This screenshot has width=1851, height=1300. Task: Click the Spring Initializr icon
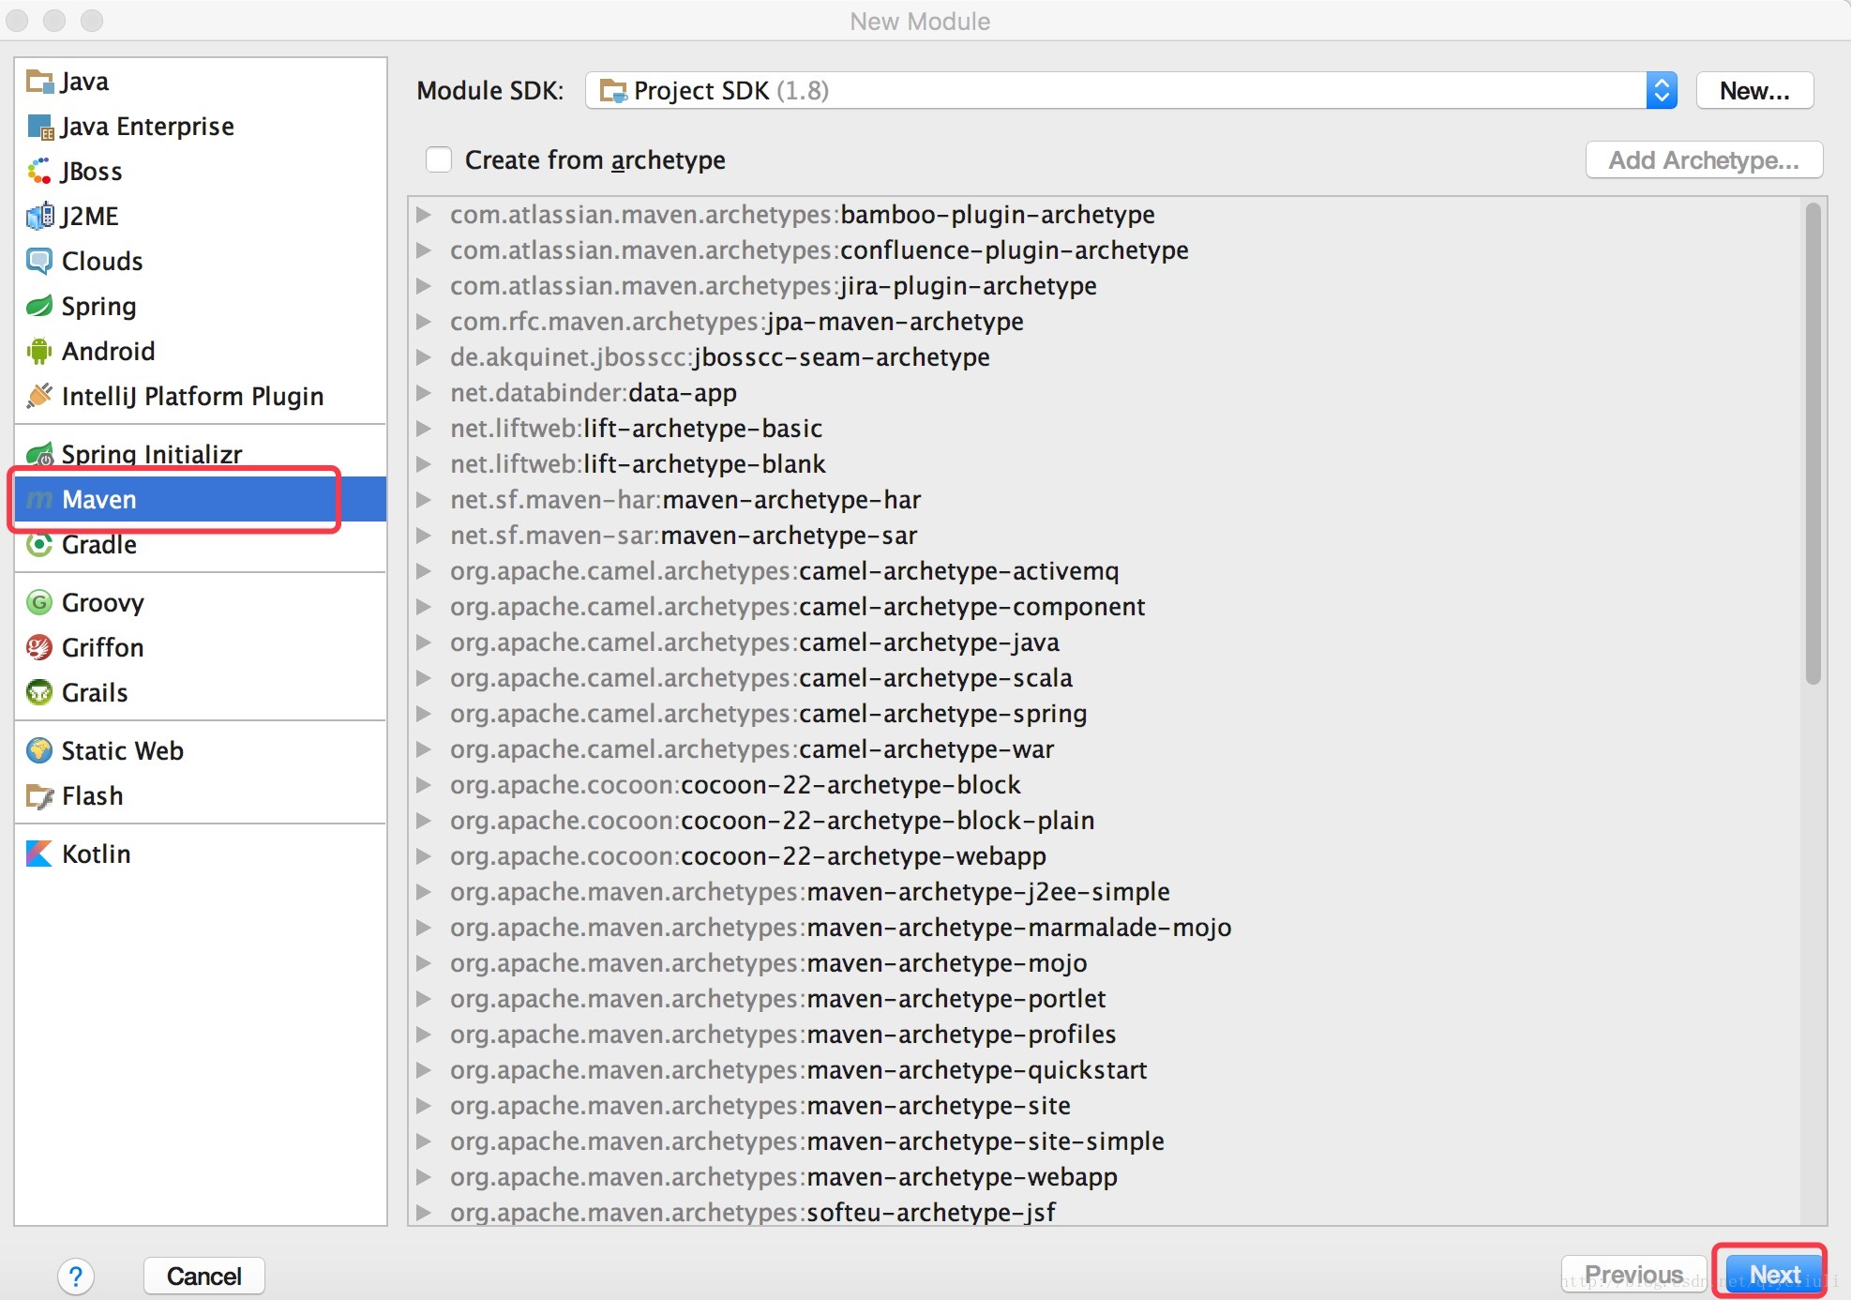pos(39,455)
